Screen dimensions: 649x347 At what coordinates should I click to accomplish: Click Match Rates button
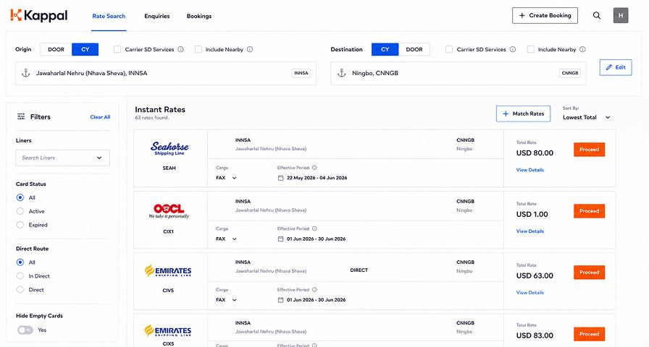click(x=523, y=113)
